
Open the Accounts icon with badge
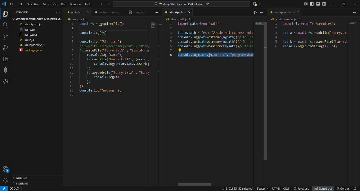(5, 170)
